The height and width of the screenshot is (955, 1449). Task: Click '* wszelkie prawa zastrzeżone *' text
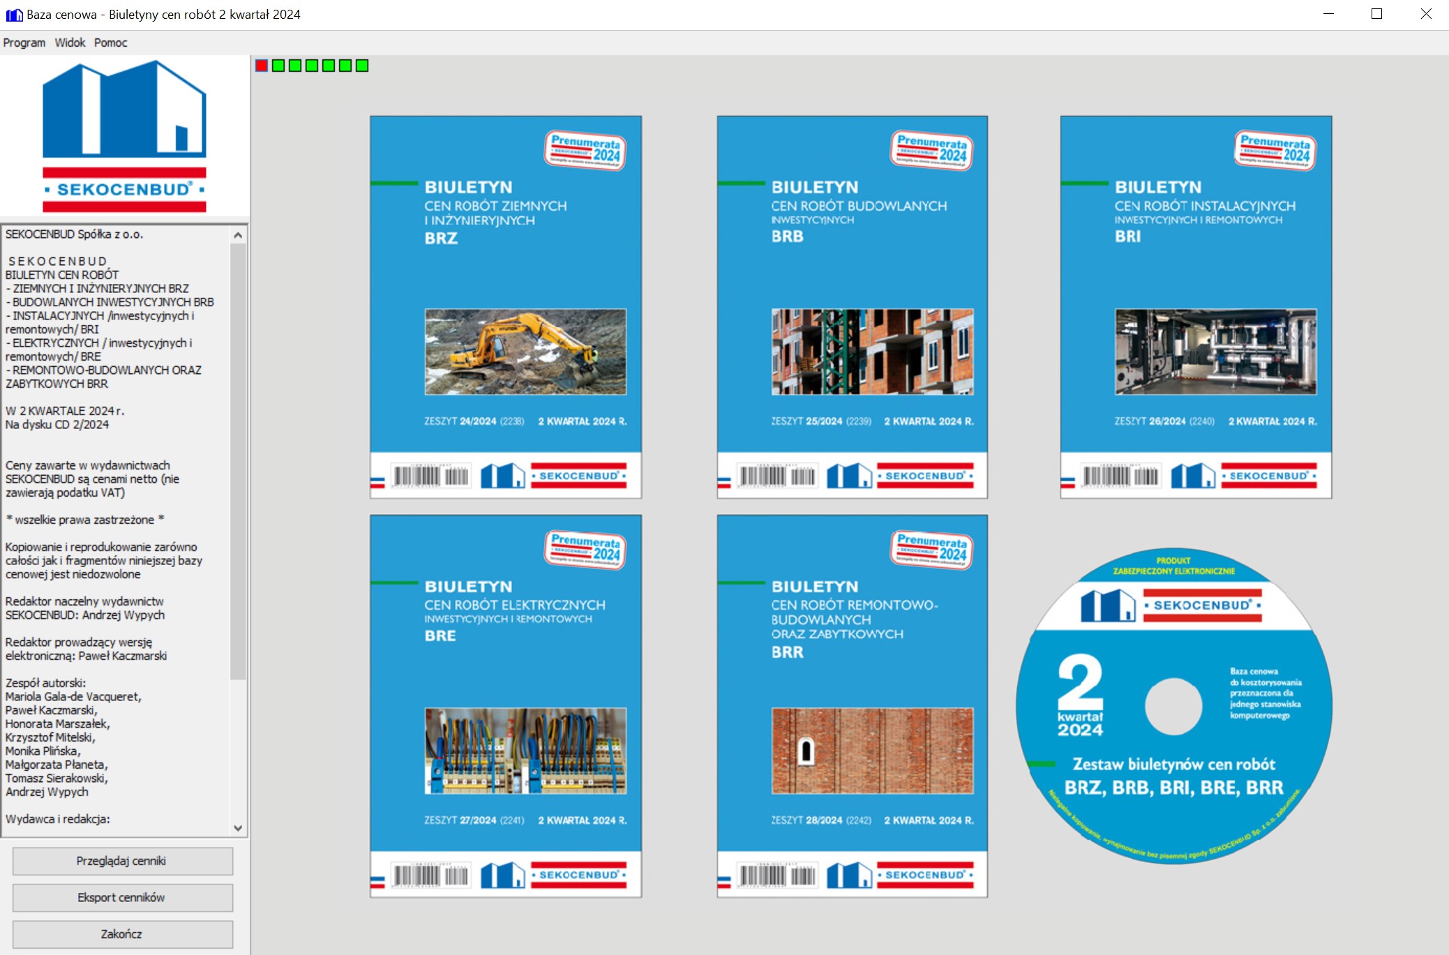pos(85,520)
